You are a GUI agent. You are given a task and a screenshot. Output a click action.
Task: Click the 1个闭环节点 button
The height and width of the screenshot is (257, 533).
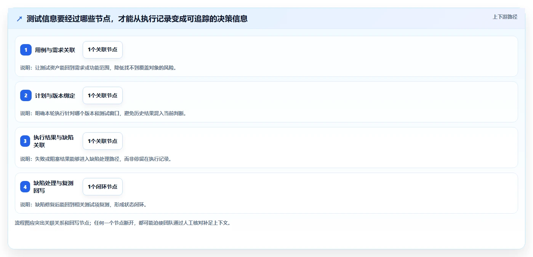pyautogui.click(x=102, y=187)
